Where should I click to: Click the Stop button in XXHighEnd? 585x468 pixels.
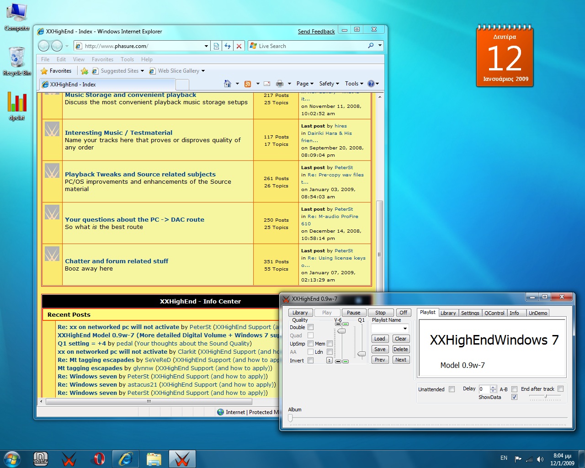click(380, 313)
